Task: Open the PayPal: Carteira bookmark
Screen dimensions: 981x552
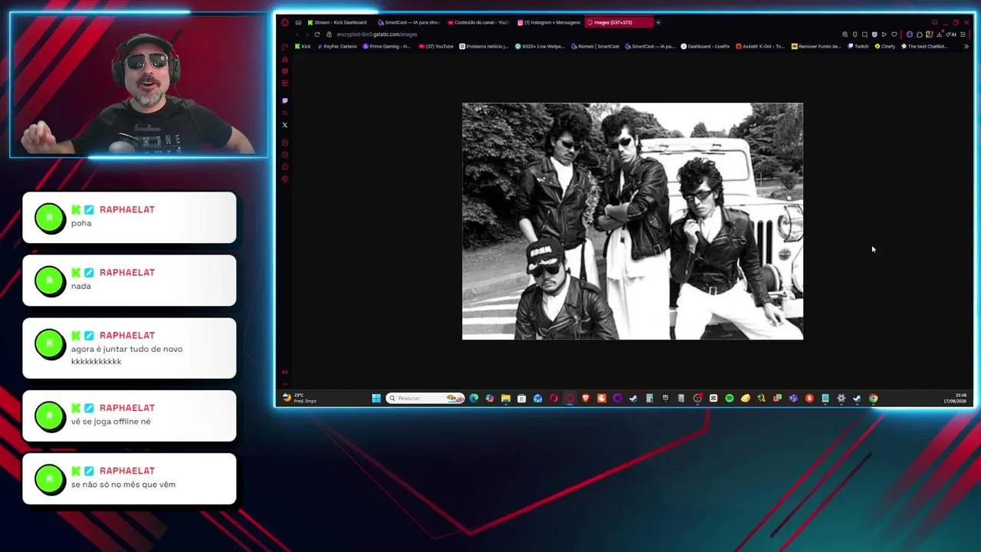Action: coord(337,47)
